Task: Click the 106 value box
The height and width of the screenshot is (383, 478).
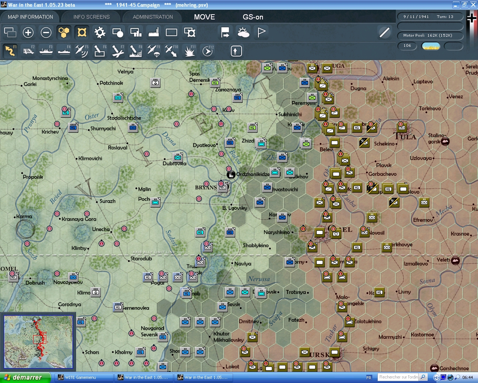Action: (407, 46)
